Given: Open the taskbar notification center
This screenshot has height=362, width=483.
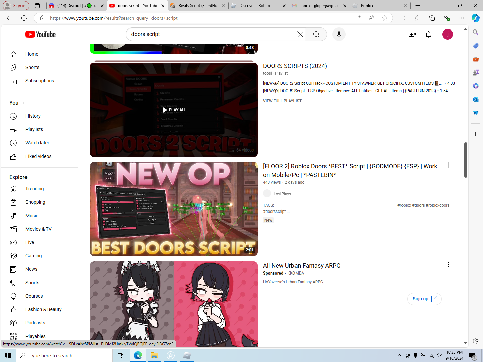Looking at the screenshot, I should tap(473, 356).
